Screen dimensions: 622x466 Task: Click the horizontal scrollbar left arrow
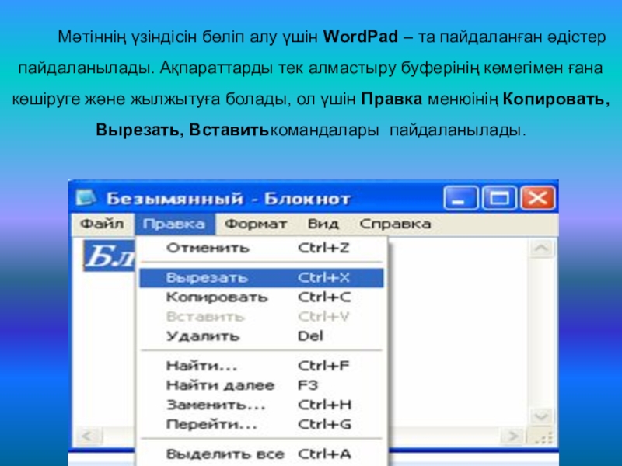pos(87,436)
